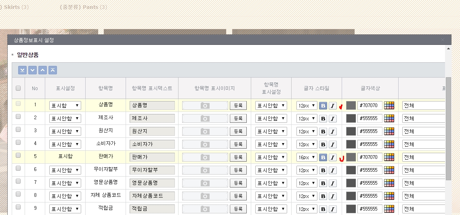Toggle bold for 상품명 row

coord(323,105)
